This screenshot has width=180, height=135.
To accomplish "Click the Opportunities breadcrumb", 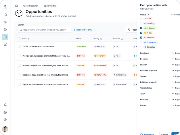I will pos(50,6).
